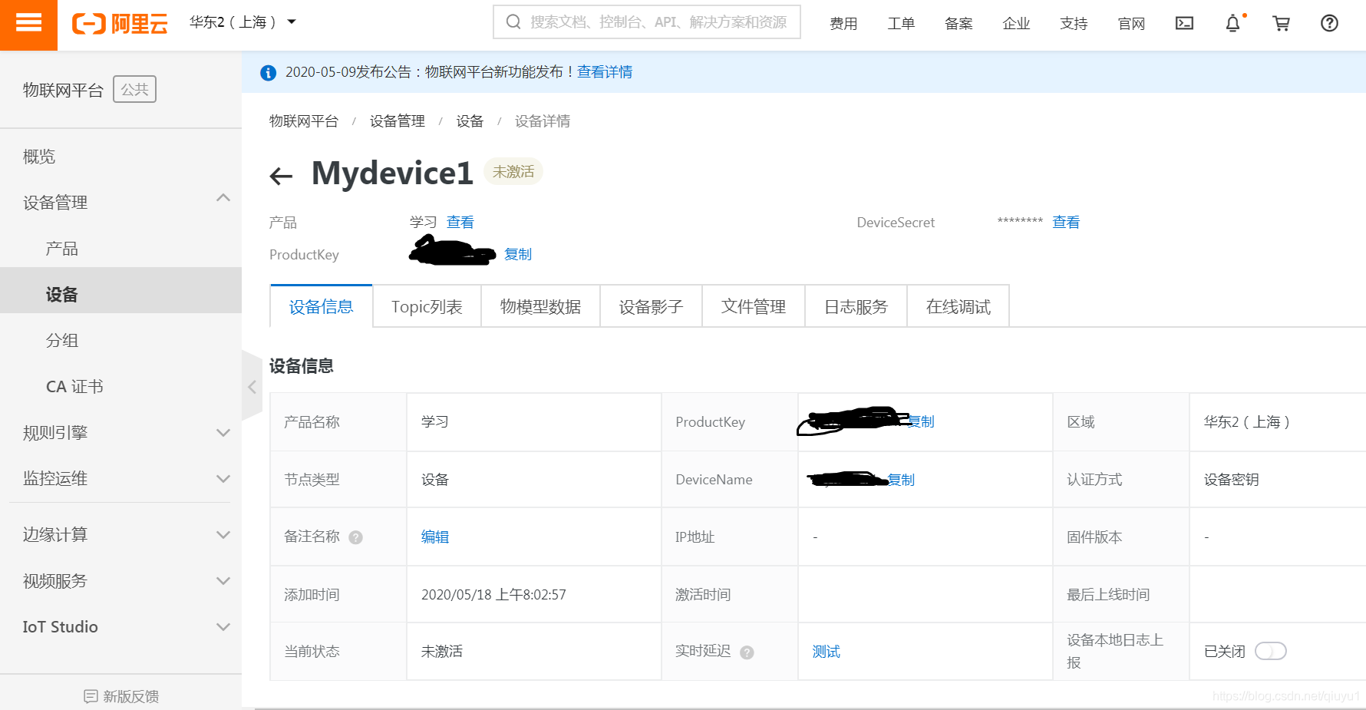Copy the ProductKey in the info table
This screenshot has width=1366, height=710.
coord(922,421)
